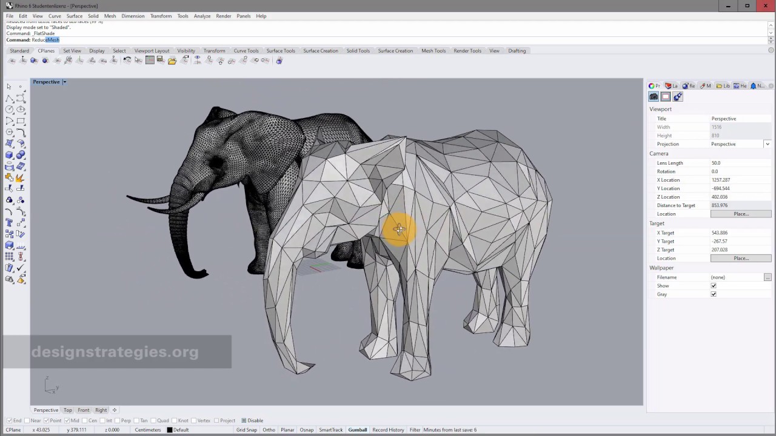Switch to the Top viewport tab
This screenshot has width=776, height=436.
click(x=68, y=410)
